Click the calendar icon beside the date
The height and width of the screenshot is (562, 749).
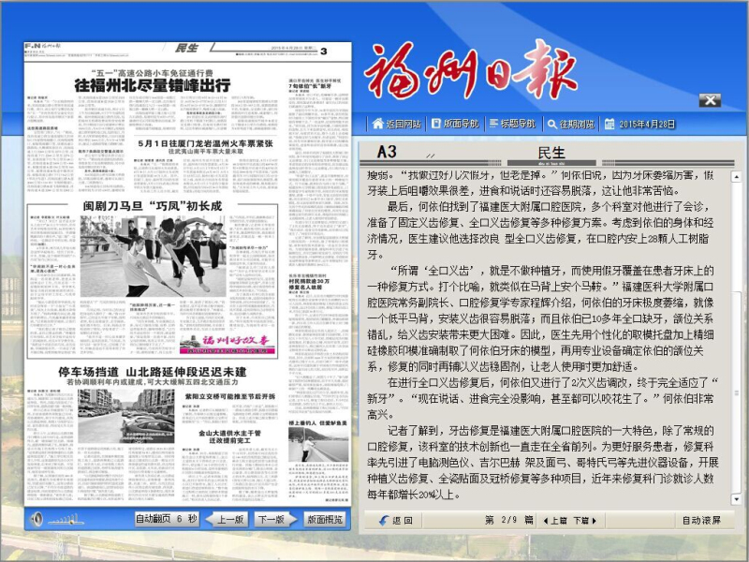coord(609,124)
